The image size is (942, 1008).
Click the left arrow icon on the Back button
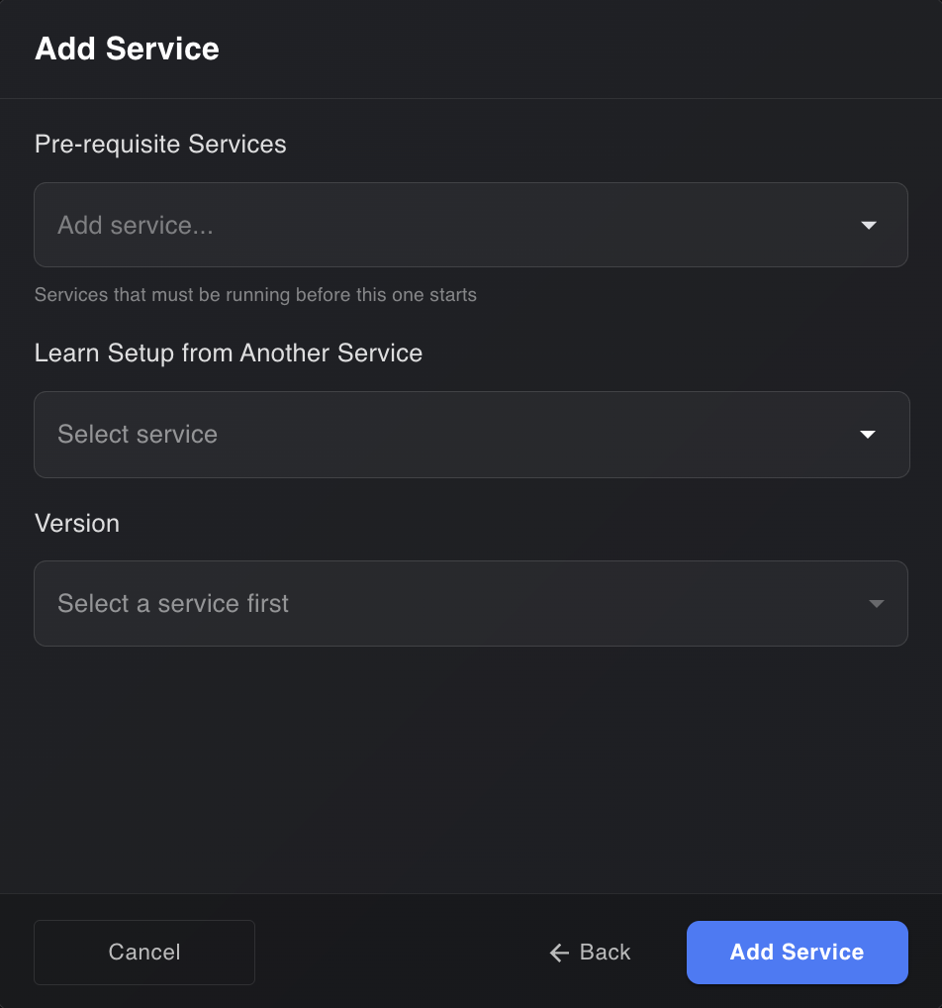557,953
